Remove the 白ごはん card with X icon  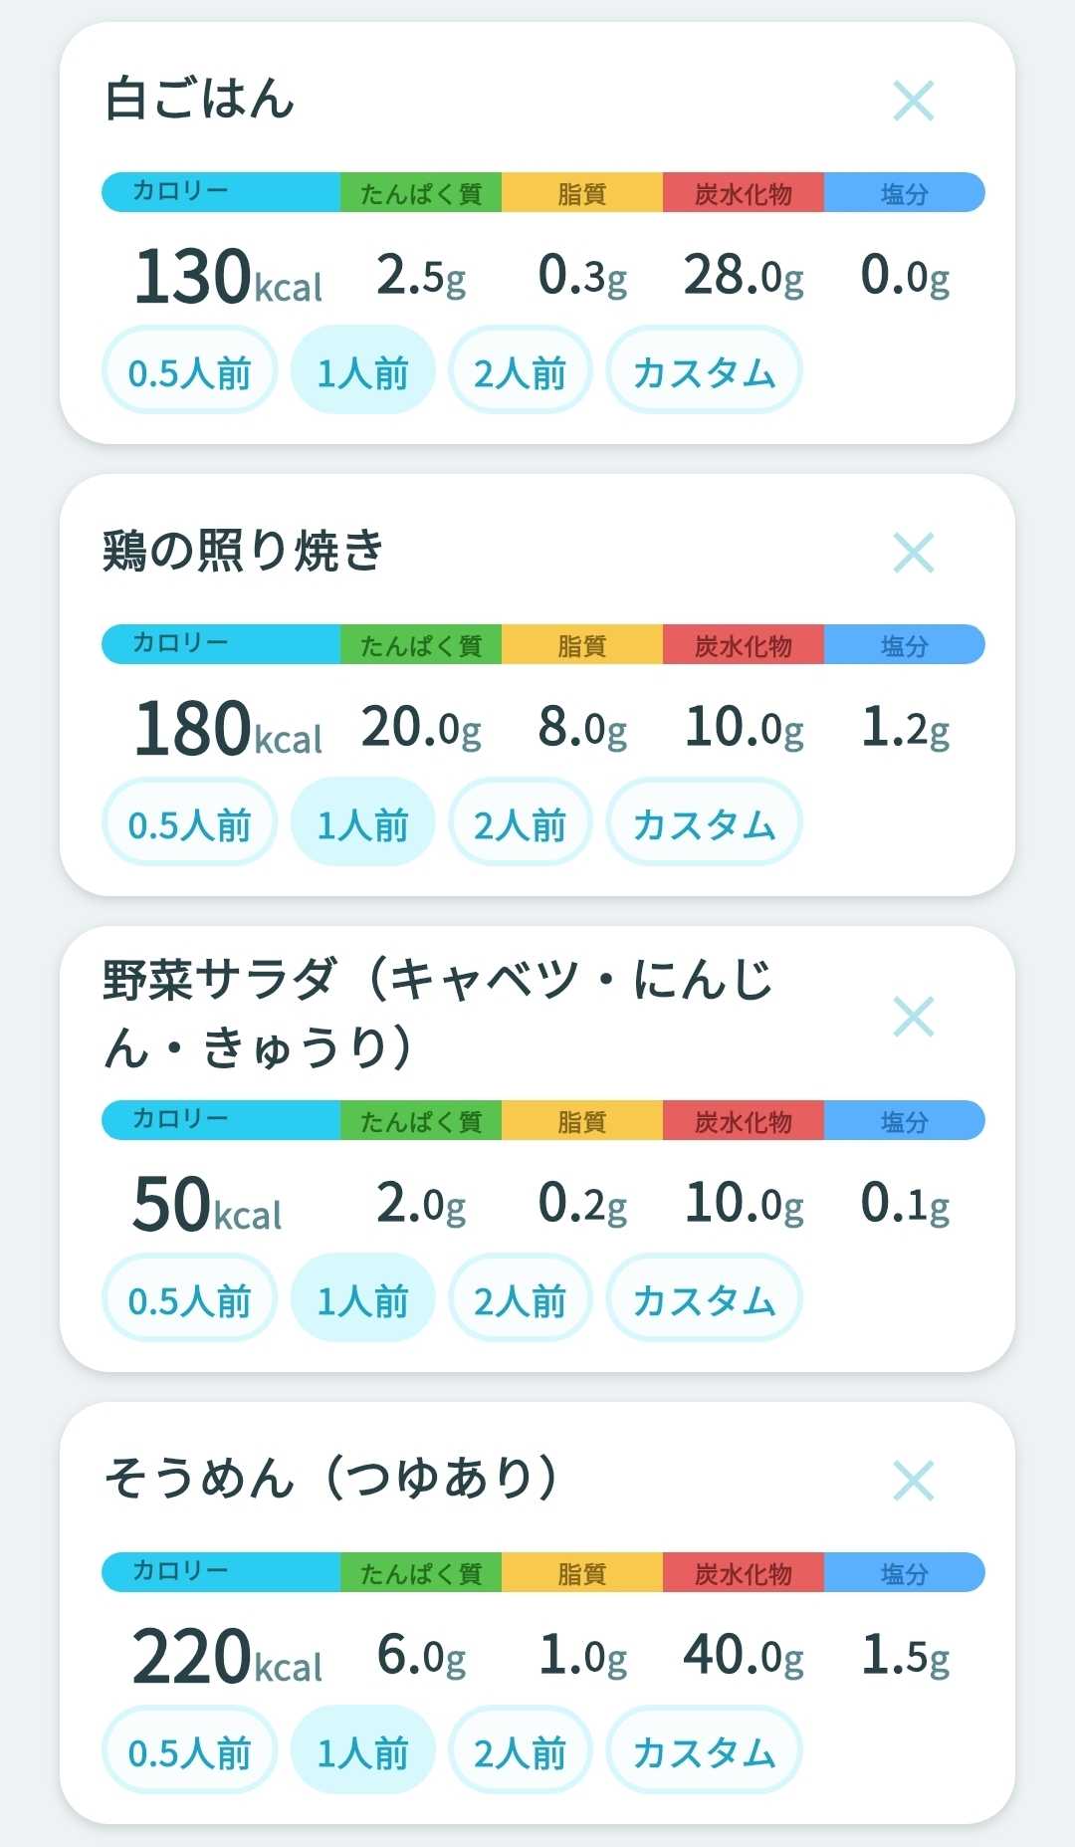coord(913,101)
